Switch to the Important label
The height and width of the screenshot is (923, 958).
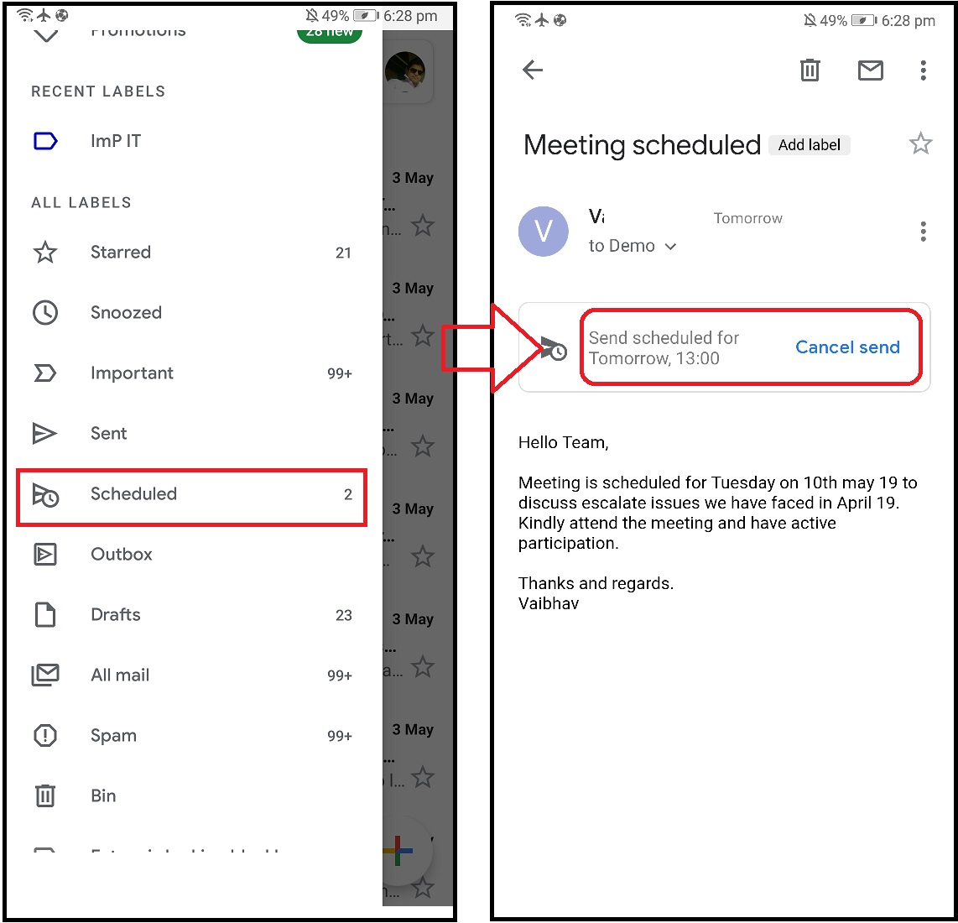pyautogui.click(x=45, y=373)
